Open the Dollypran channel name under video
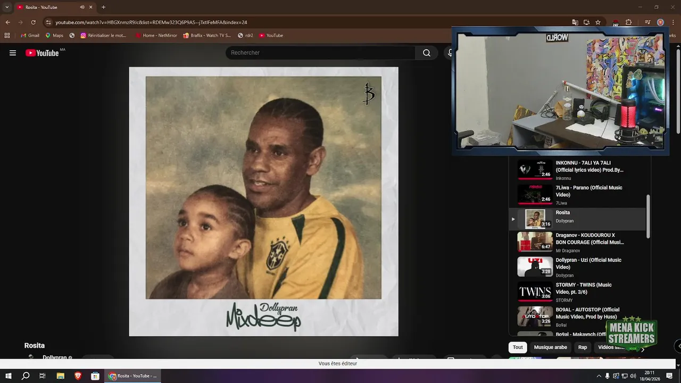The image size is (681, 383). click(x=54, y=357)
